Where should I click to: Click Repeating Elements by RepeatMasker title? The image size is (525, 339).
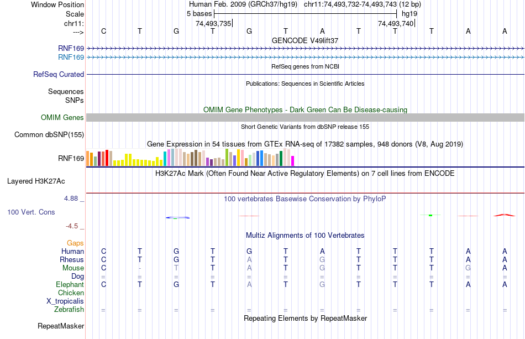(x=305, y=318)
